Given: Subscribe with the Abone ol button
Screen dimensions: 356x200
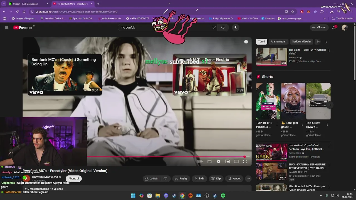Looking at the screenshot, I should pyautogui.click(x=74, y=179).
